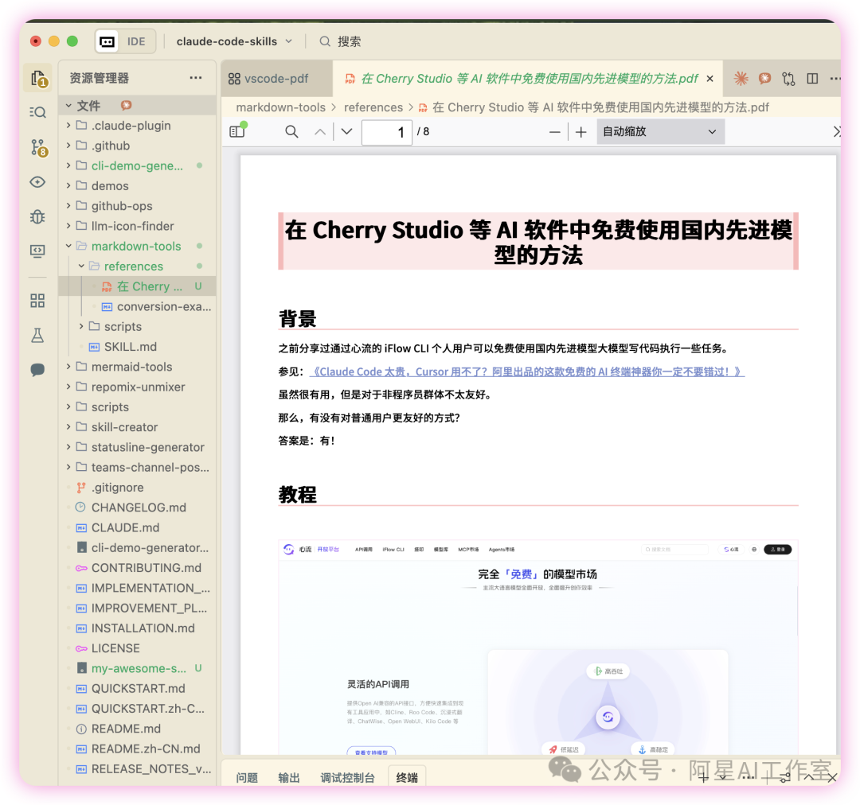Open the Explorer view in activity bar
The height and width of the screenshot is (805, 860).
pyautogui.click(x=38, y=79)
